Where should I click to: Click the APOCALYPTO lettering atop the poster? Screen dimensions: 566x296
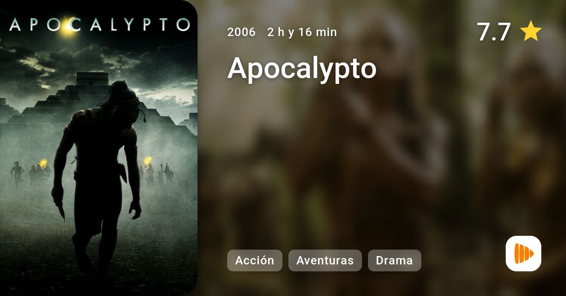[100, 25]
